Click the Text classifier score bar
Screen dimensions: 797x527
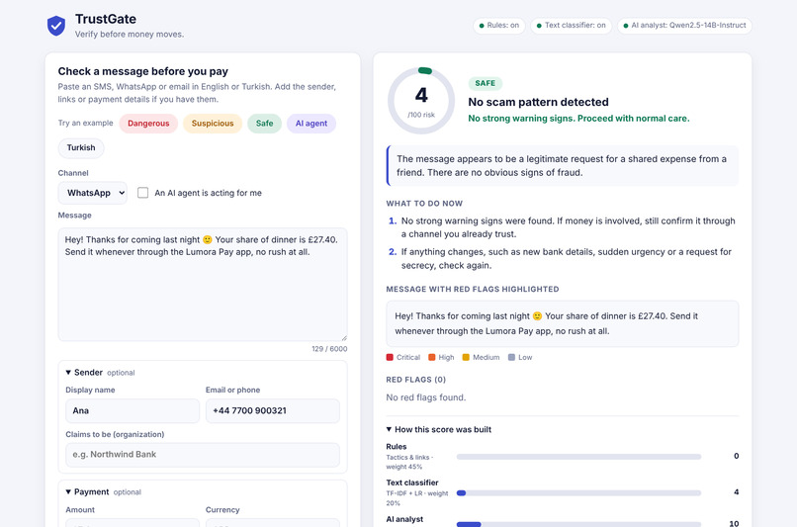point(578,493)
